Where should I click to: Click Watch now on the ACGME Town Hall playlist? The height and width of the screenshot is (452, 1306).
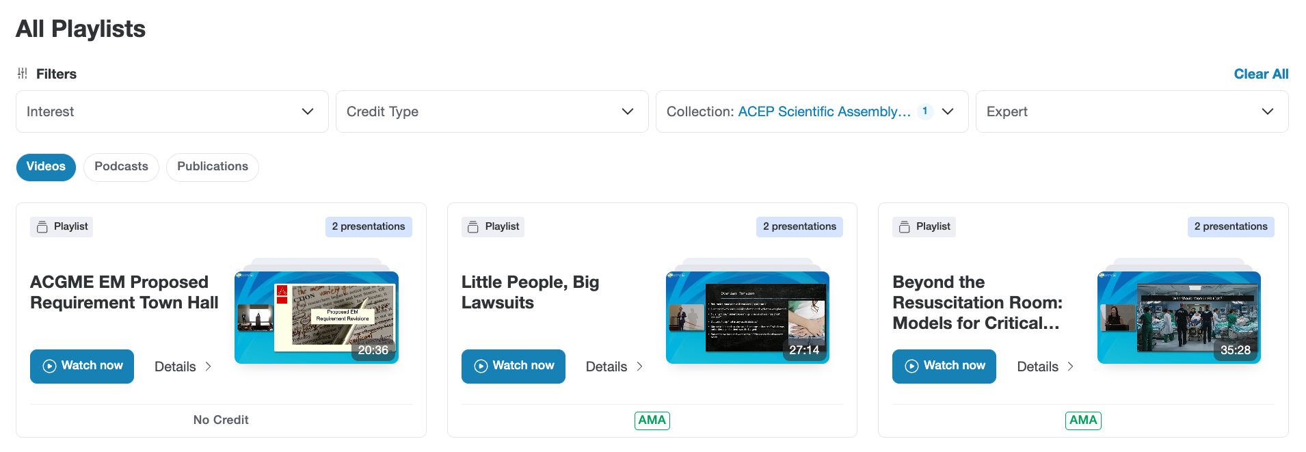(x=82, y=367)
